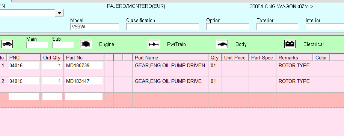Click the Exterior input field
This screenshot has height=136, width=344.
click(277, 27)
